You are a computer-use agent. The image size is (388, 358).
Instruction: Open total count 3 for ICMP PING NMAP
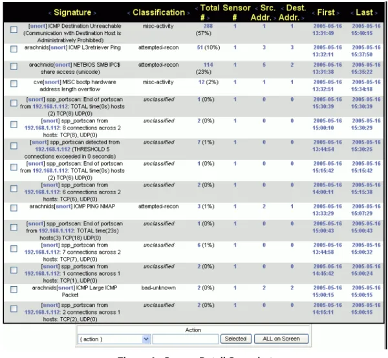[199, 207]
